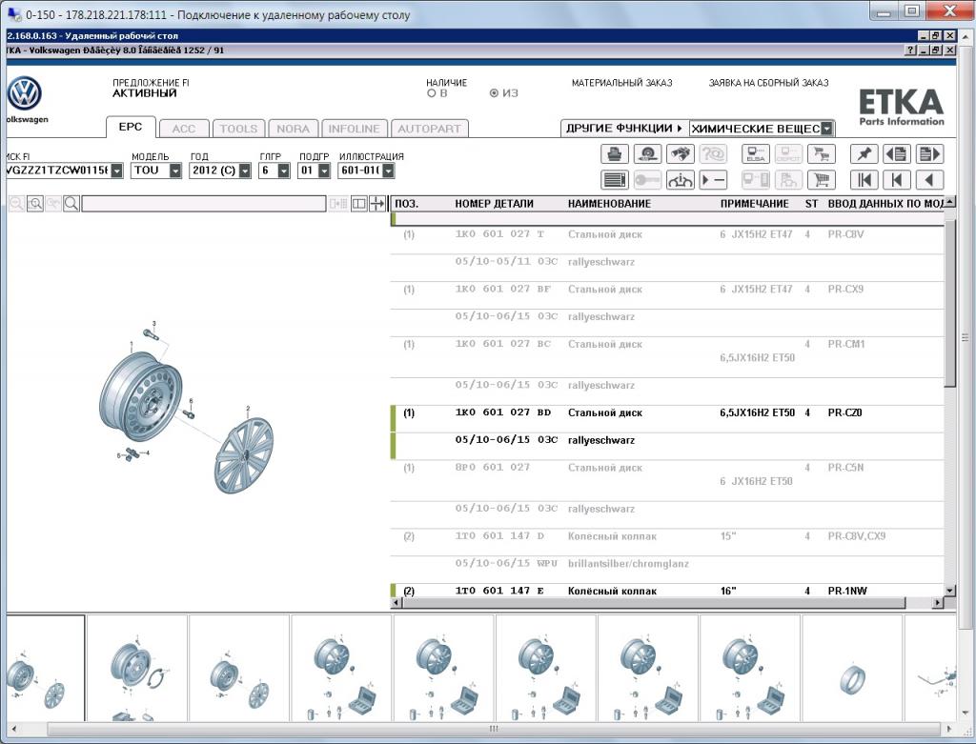Open the TOOLS tab
976x744 pixels.
238,129
